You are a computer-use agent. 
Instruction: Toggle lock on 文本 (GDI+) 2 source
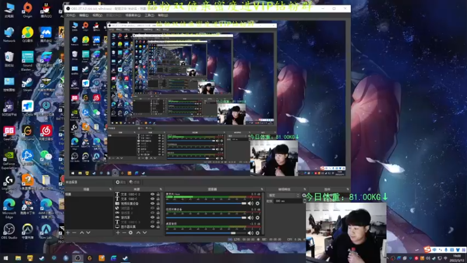(158, 195)
